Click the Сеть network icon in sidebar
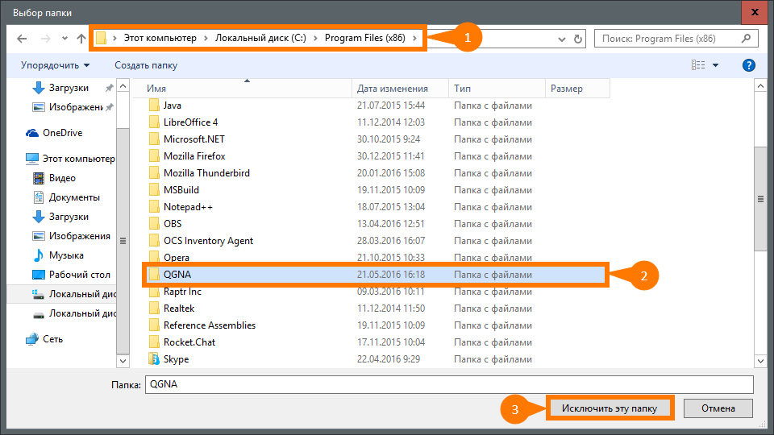 (x=32, y=339)
